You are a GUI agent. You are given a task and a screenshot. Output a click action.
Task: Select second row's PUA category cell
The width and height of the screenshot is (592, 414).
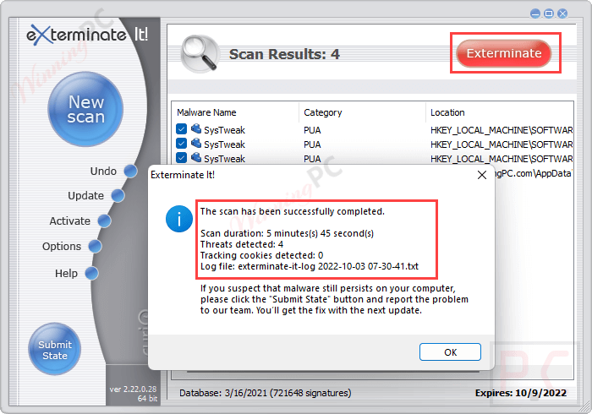point(312,144)
